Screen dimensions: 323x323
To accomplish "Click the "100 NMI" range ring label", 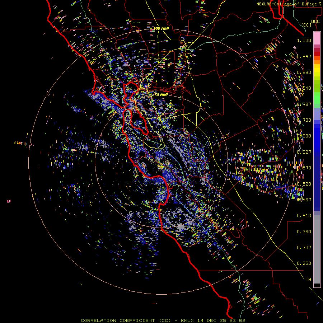I will pyautogui.click(x=161, y=28).
